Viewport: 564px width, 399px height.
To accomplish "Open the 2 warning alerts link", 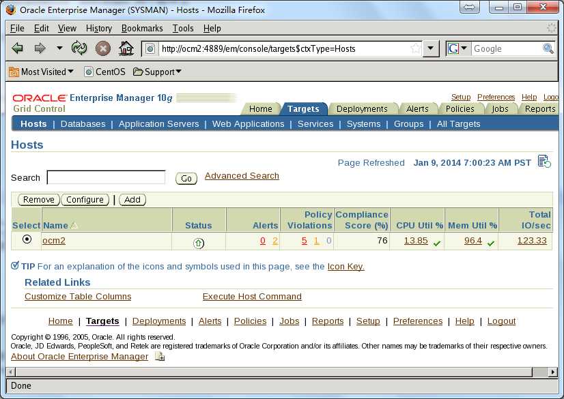I will 275,241.
